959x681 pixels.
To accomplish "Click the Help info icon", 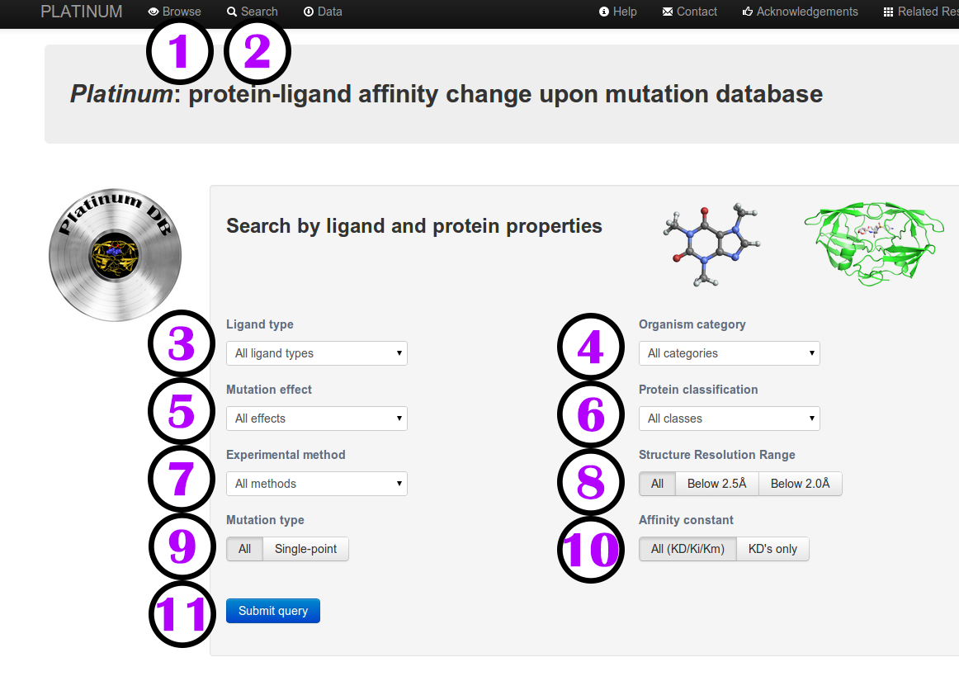I will point(604,12).
